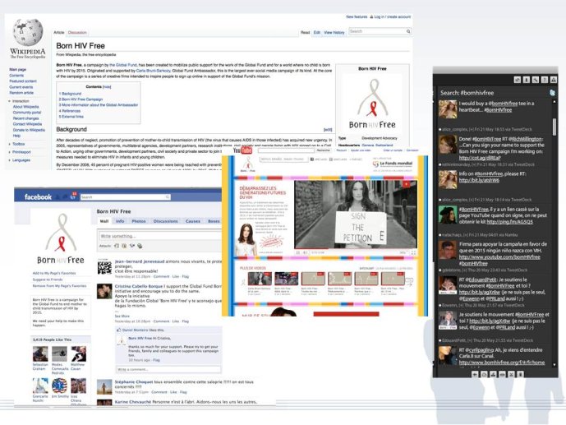Open YouTube Connexion link
Screen dimensions: 566x425
[x=412, y=150]
